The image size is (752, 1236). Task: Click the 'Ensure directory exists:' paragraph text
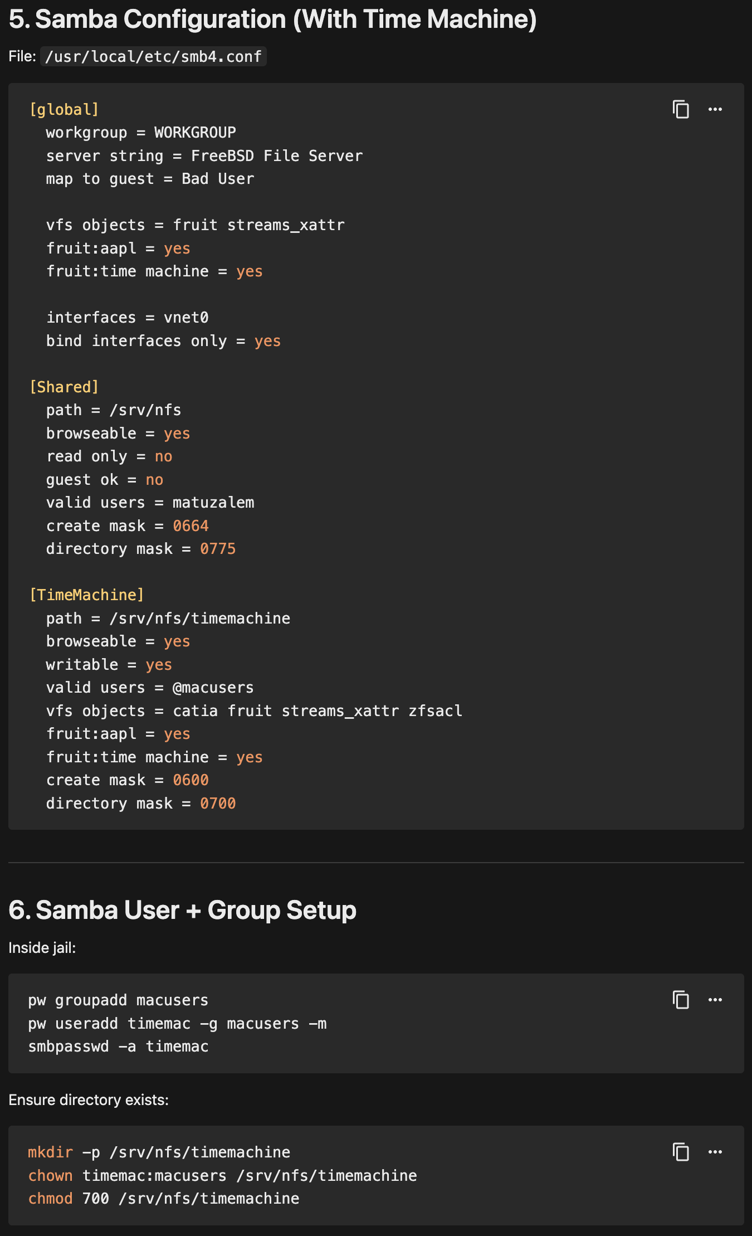89,1099
